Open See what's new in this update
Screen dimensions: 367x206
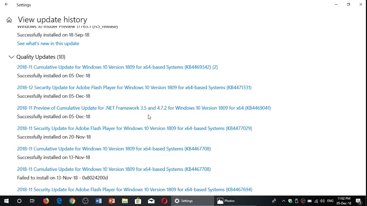(x=48, y=43)
